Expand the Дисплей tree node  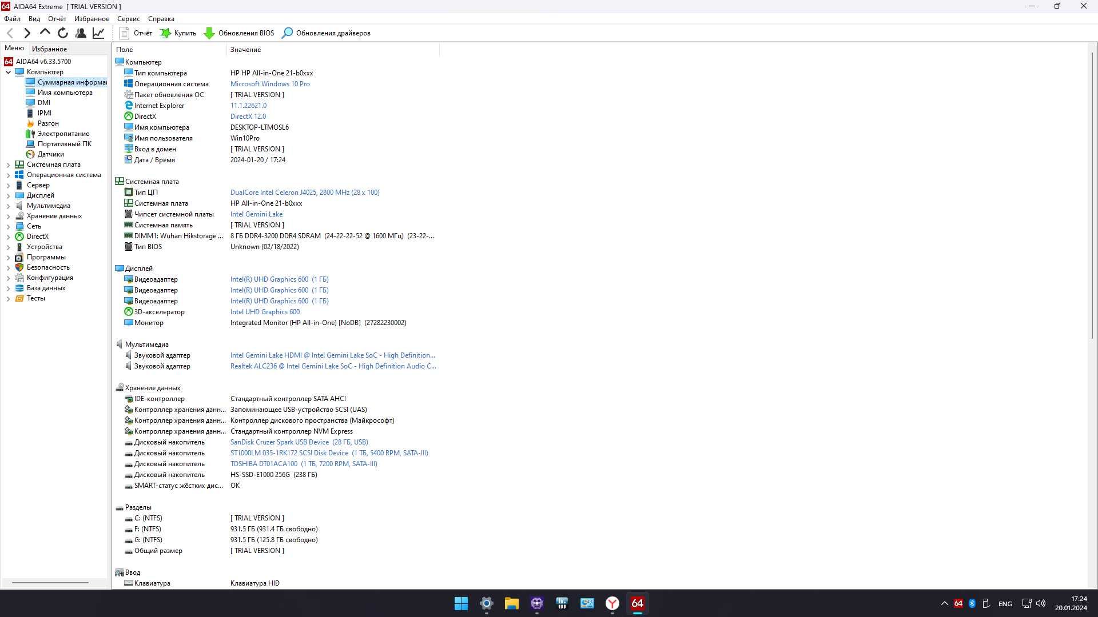click(9, 195)
